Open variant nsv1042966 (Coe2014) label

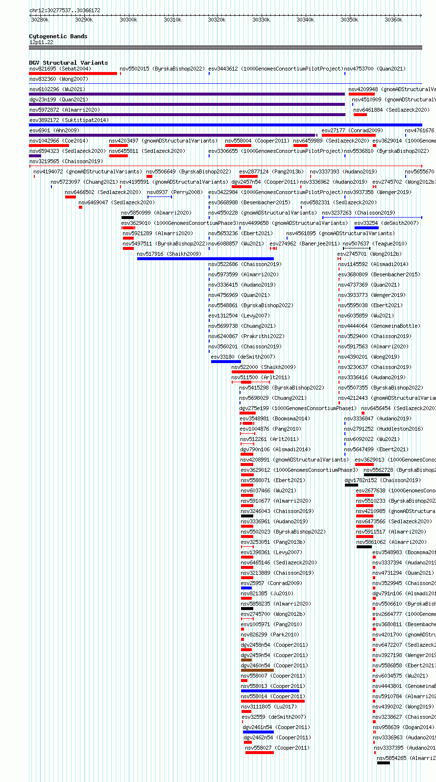click(59, 141)
